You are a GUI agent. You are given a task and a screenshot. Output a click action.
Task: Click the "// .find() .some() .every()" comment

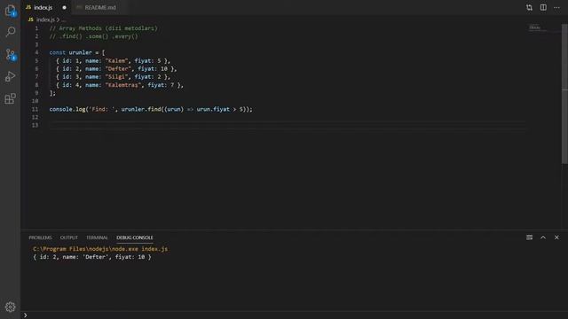[x=93, y=36]
